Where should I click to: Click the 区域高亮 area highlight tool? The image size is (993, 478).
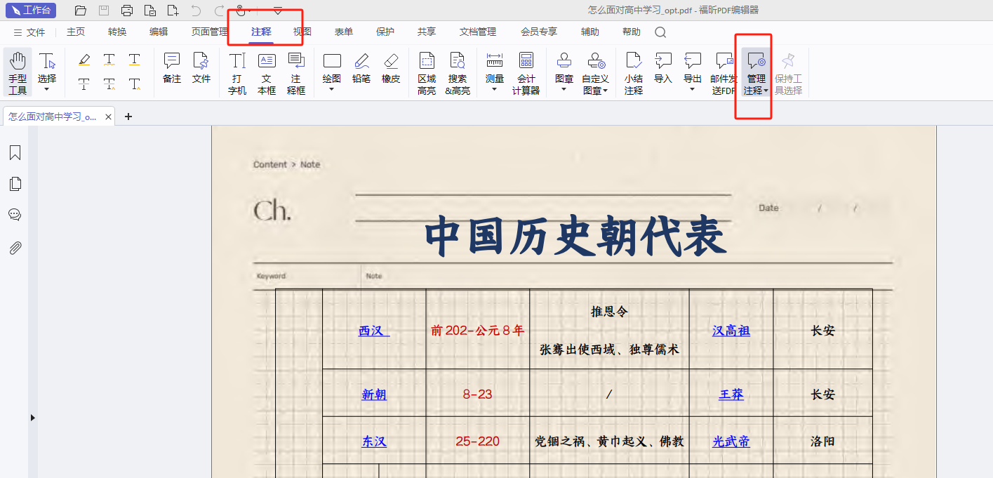point(427,73)
